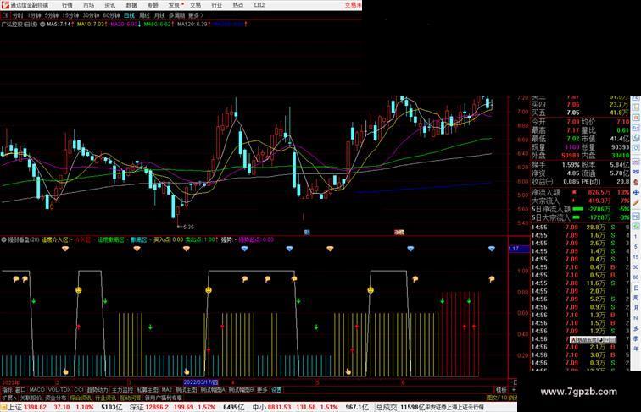Open the 热点 menu
This screenshot has width=641, height=412.
click(x=238, y=5)
